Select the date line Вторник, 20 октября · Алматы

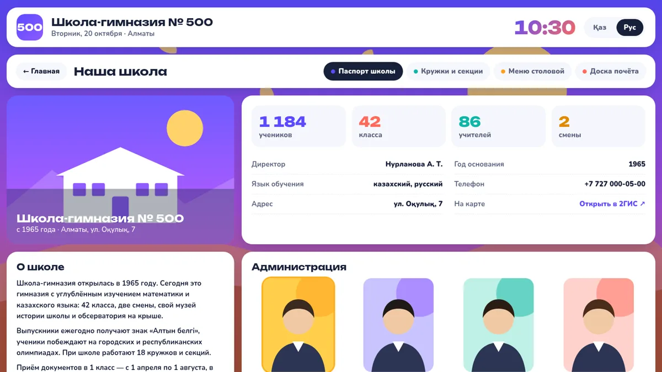pyautogui.click(x=103, y=34)
